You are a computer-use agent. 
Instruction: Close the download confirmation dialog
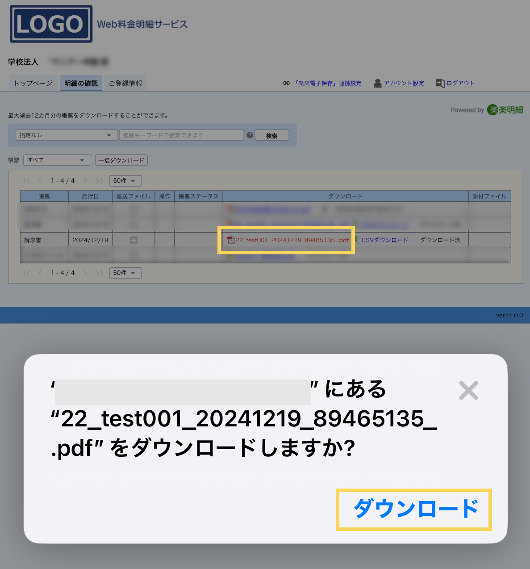tap(468, 391)
